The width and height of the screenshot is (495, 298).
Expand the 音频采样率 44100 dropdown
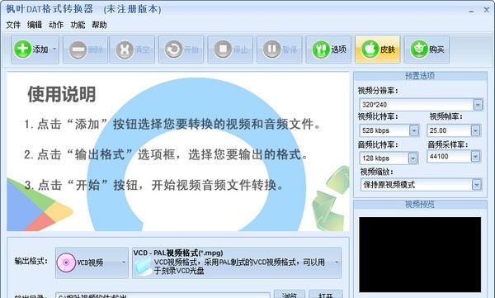point(475,156)
